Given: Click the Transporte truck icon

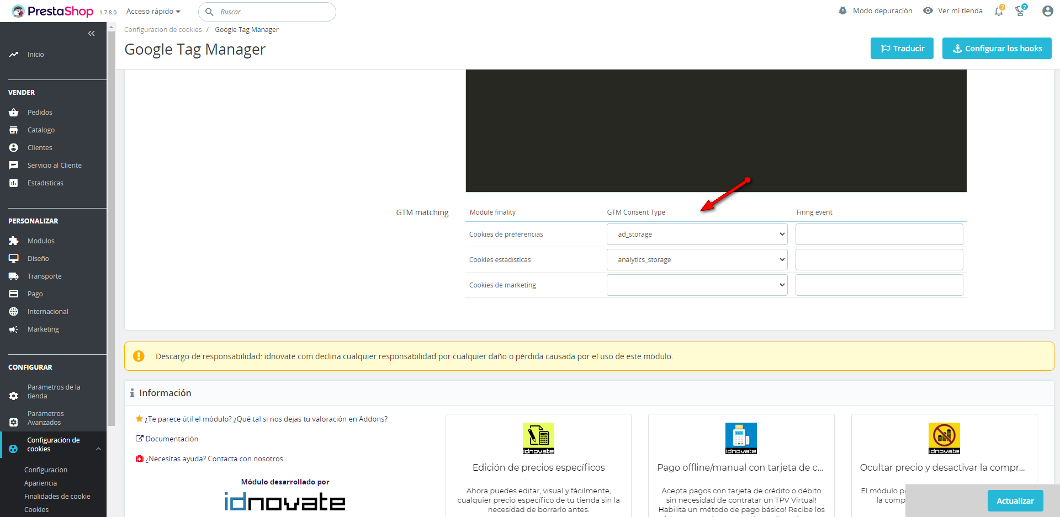Looking at the screenshot, I should [14, 276].
